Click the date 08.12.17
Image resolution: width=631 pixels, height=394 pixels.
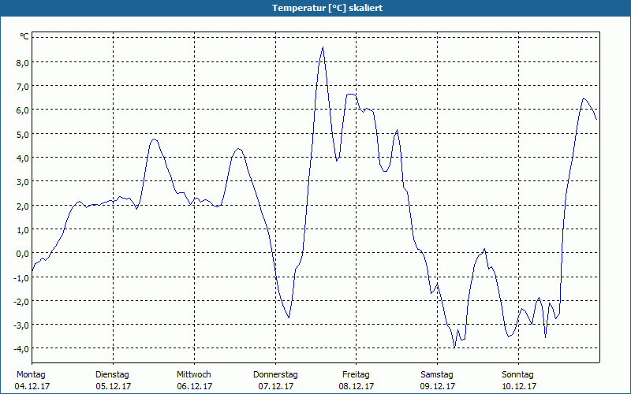[357, 386]
